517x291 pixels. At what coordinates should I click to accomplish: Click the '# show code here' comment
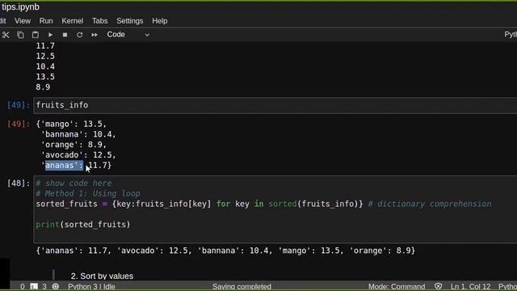[x=74, y=183]
